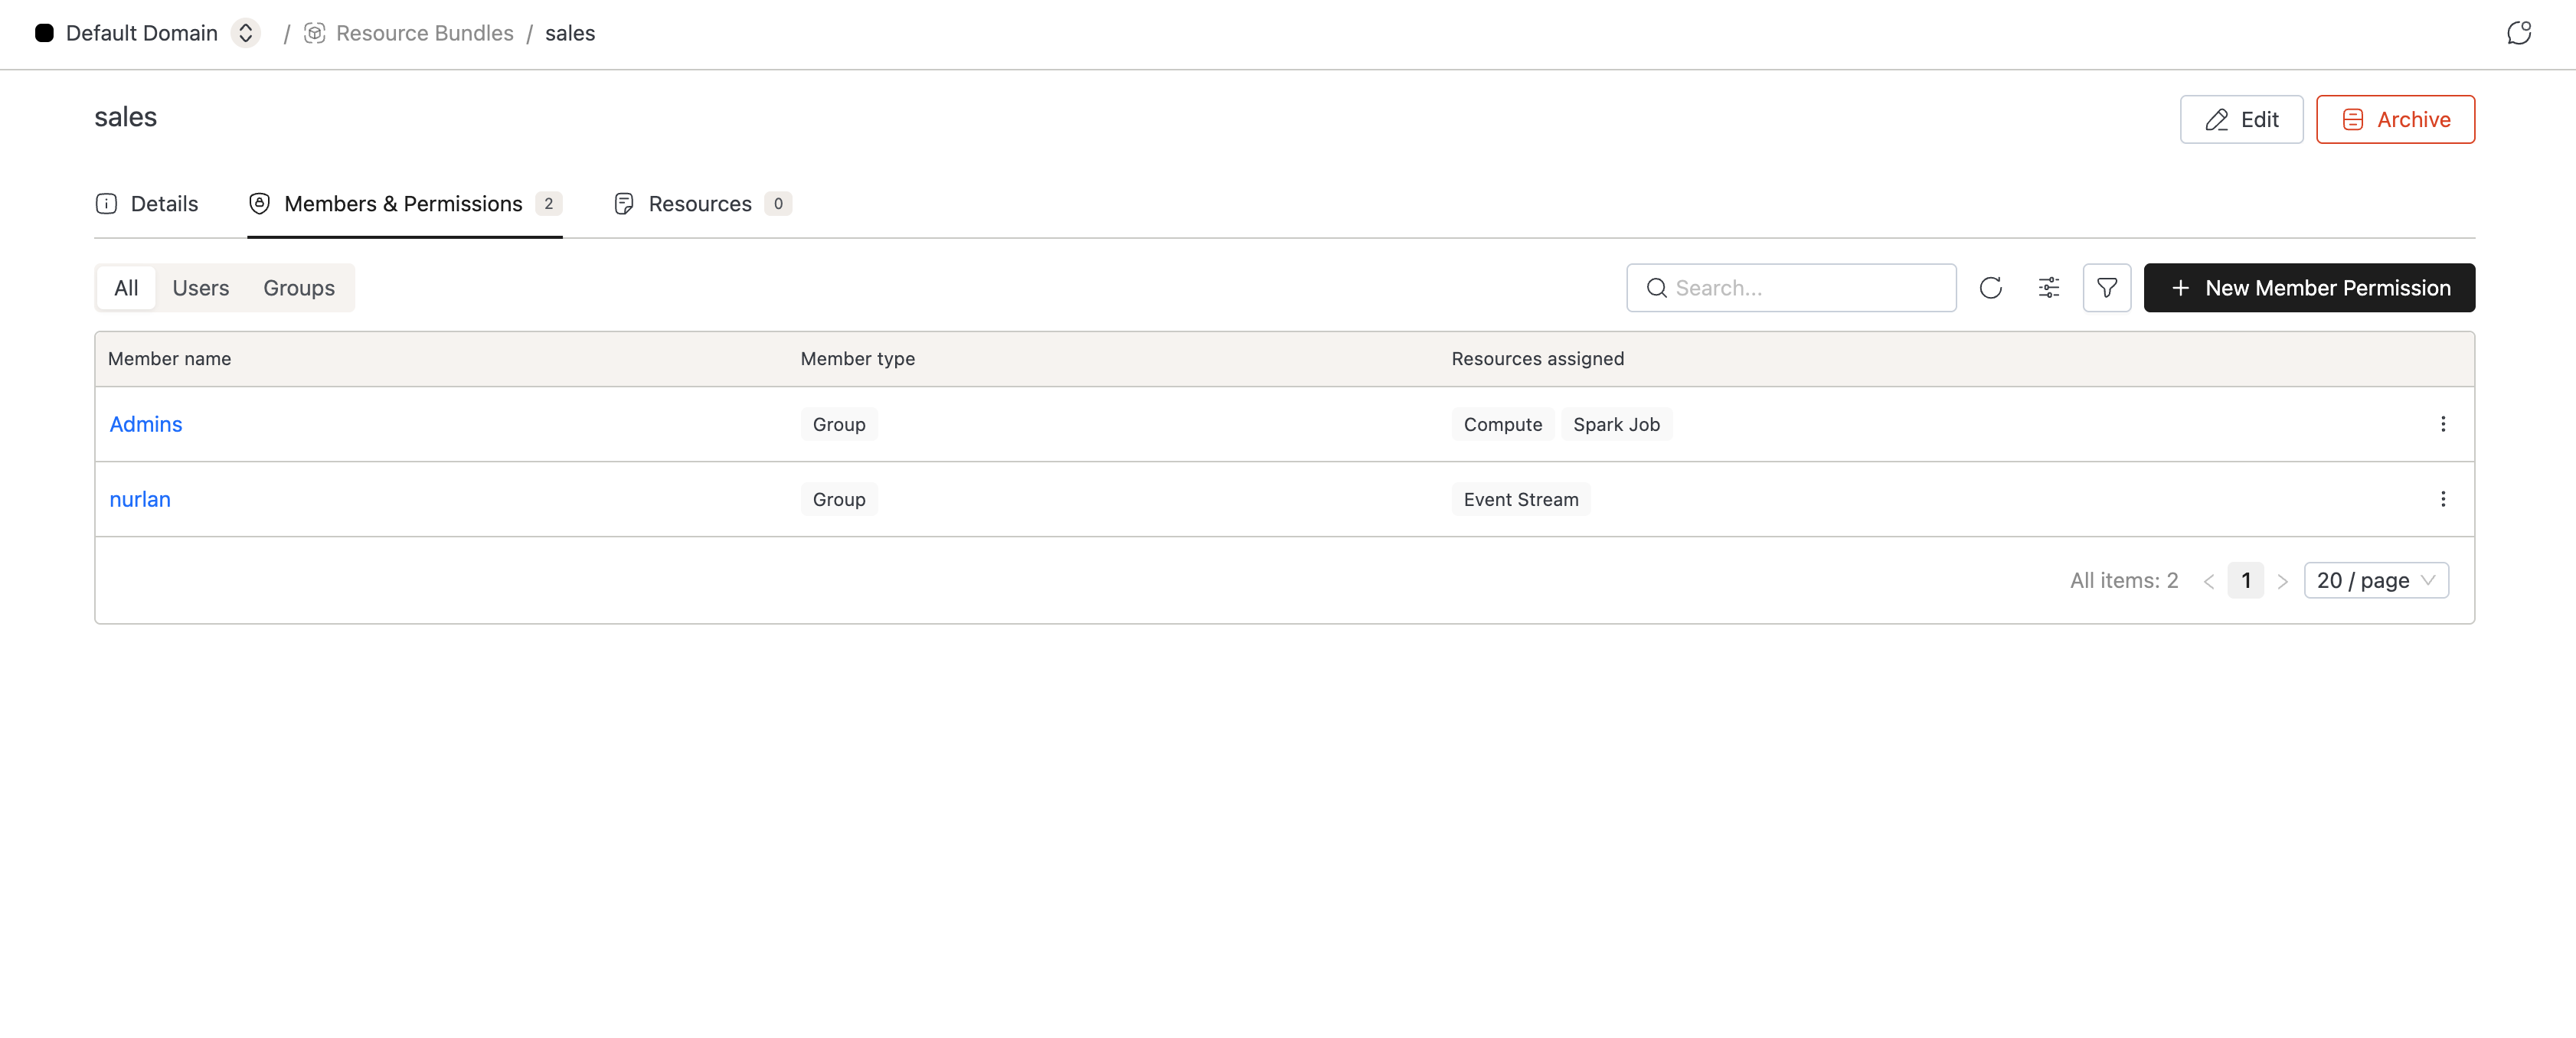Click the filter funnel icon
The image size is (2576, 1038).
click(x=2106, y=288)
